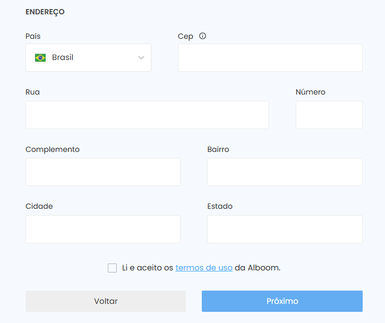Expand the País dropdown chevron arrow
This screenshot has height=323, width=385.
[141, 57]
